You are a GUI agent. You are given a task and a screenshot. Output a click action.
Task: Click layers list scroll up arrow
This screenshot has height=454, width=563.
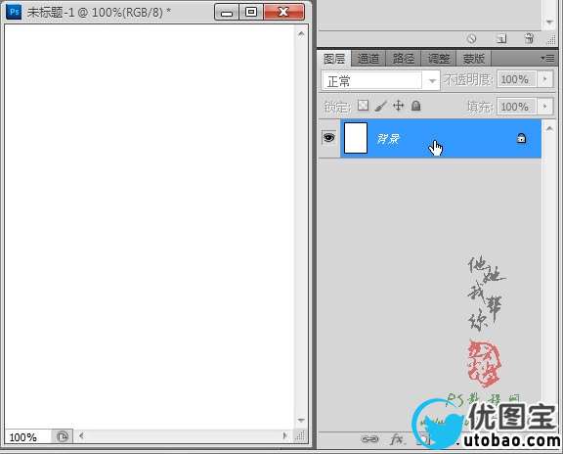coord(549,128)
